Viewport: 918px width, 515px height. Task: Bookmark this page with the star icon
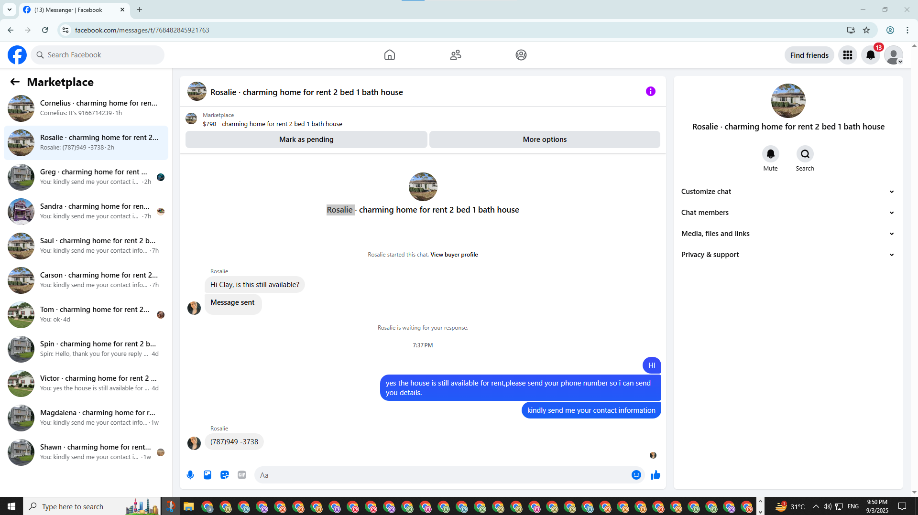[x=866, y=30]
